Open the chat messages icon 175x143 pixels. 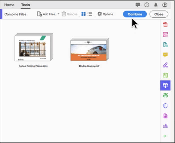[138, 5]
